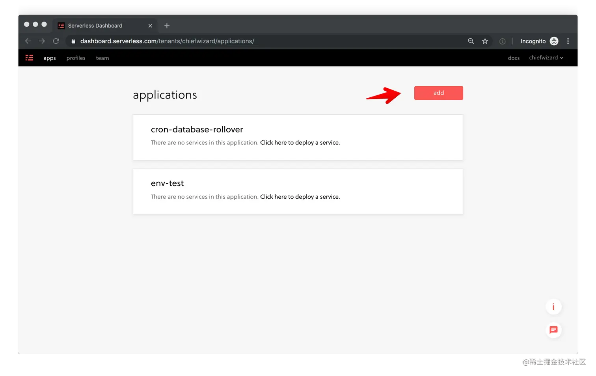
Task: Select the Serverless Dashboard tab
Action: pyautogui.click(x=105, y=26)
